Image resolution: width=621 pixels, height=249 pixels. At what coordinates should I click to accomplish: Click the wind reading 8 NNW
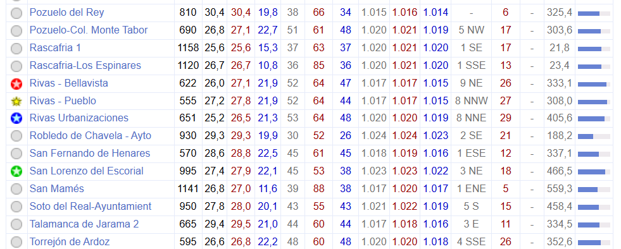(472, 100)
